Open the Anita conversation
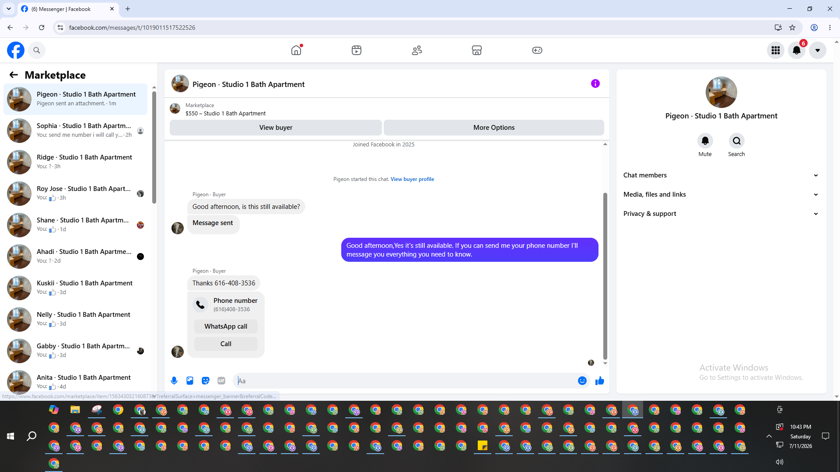 tap(76, 382)
